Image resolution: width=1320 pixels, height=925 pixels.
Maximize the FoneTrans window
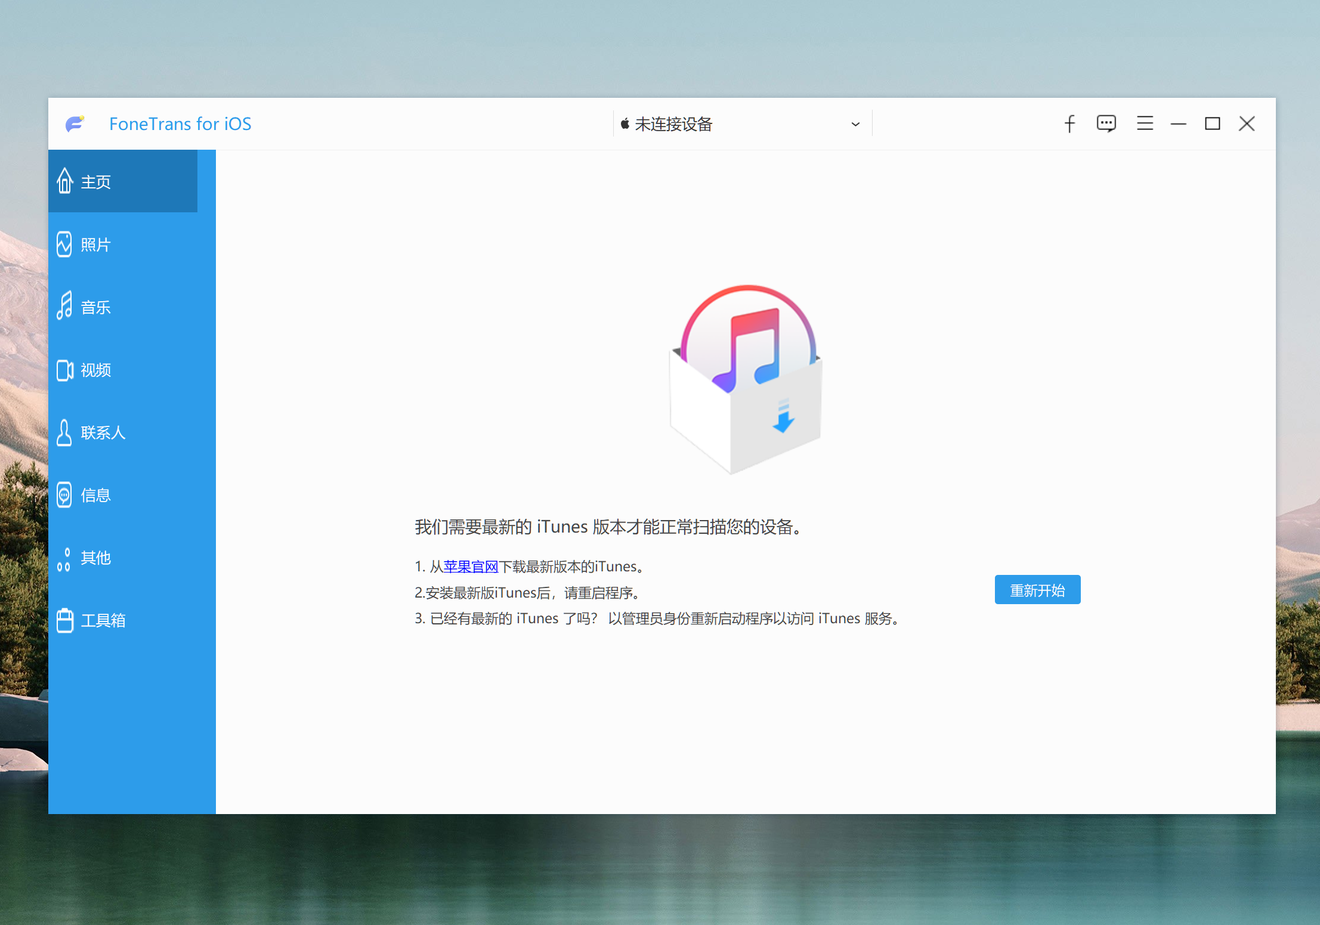click(1212, 123)
